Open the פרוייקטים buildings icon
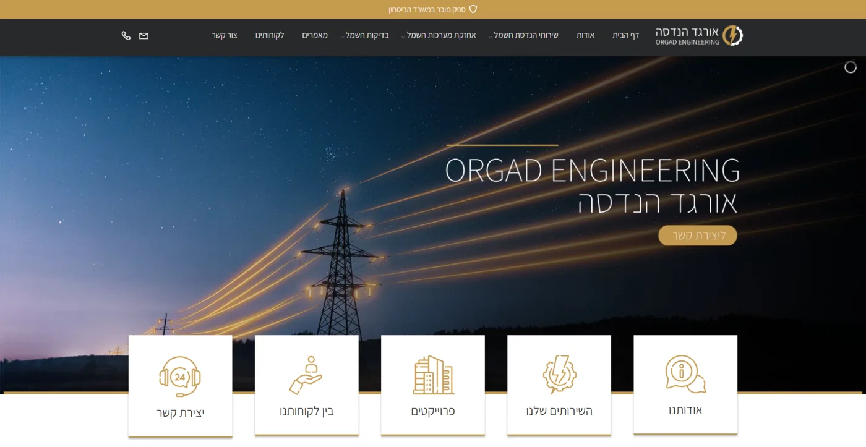 pyautogui.click(x=433, y=375)
